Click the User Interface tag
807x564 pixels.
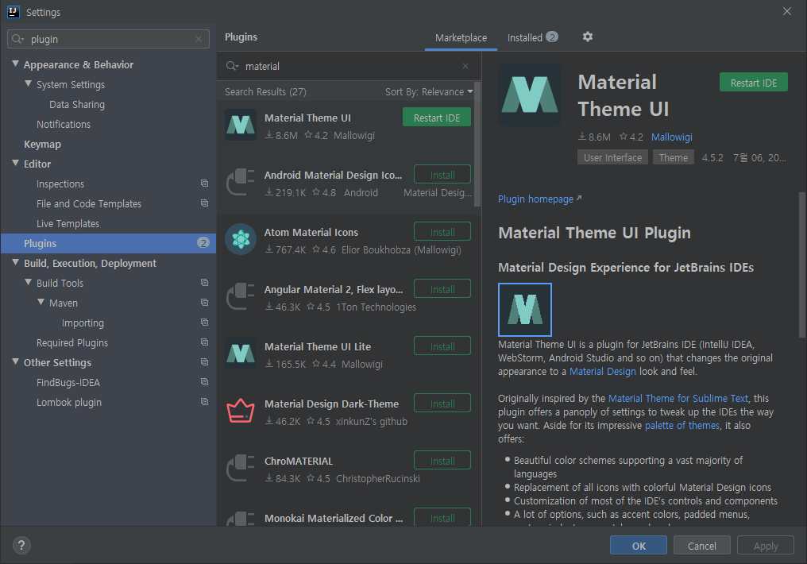pyautogui.click(x=612, y=157)
